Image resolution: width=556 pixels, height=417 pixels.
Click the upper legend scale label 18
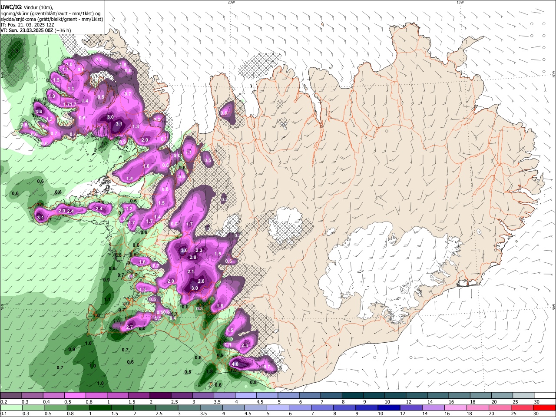click(473, 402)
